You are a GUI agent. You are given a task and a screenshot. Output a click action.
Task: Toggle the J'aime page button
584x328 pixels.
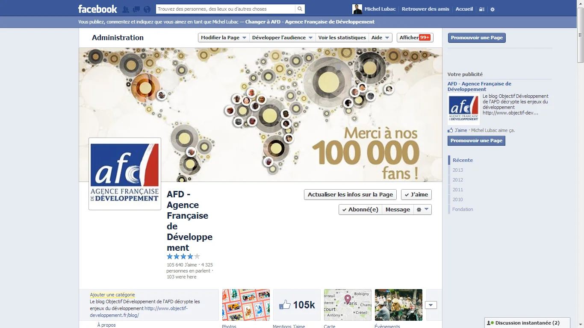[416, 194]
